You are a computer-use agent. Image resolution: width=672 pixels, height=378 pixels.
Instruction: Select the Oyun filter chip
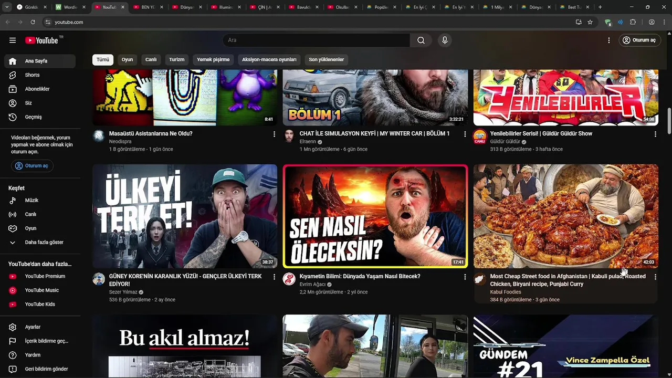(x=127, y=59)
